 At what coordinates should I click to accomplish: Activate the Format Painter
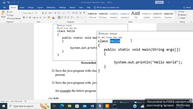click(x=14, y=18)
